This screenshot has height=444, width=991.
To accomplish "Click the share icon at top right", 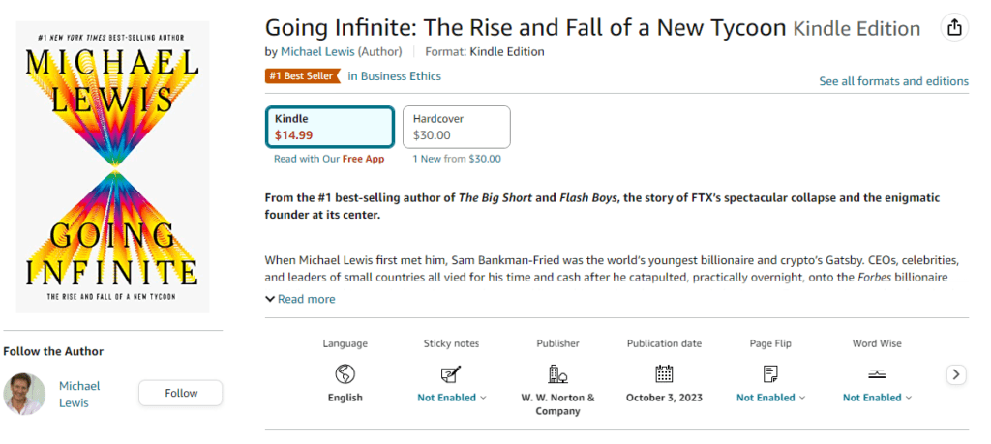I will click(x=955, y=28).
